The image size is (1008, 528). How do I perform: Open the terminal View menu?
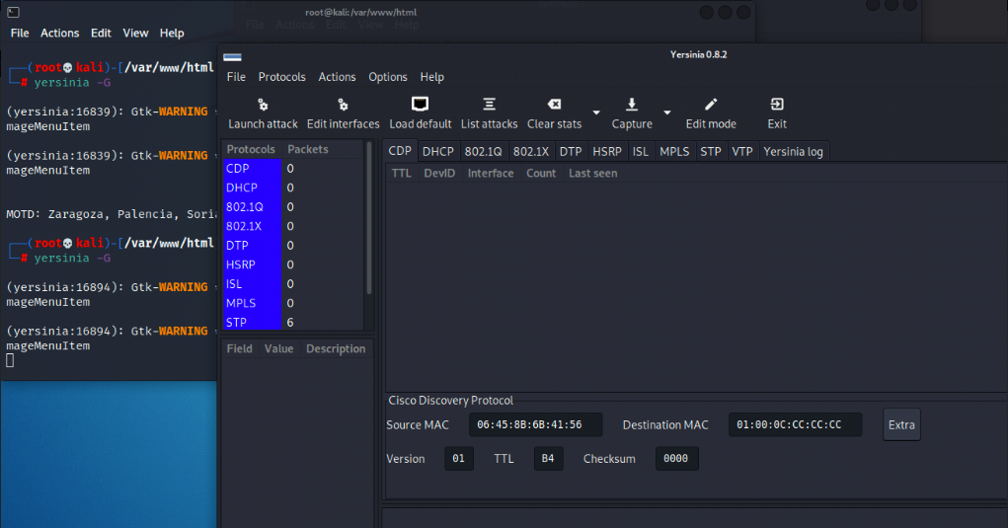pyautogui.click(x=135, y=33)
